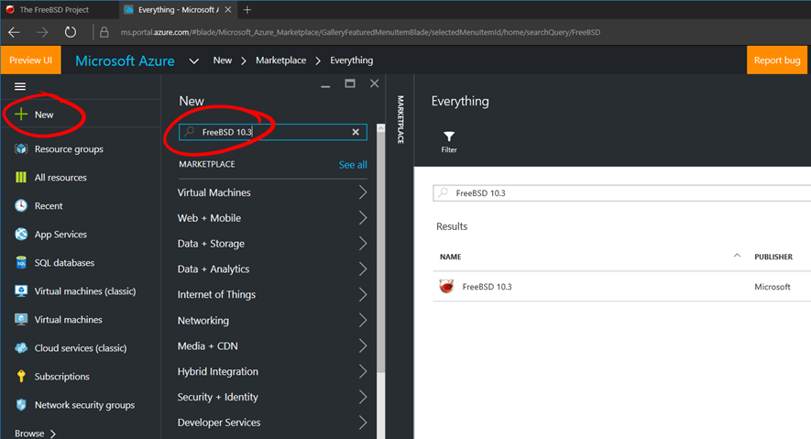This screenshot has width=811, height=439.
Task: Click the Microsoft Azure logo text
Action: pyautogui.click(x=125, y=60)
